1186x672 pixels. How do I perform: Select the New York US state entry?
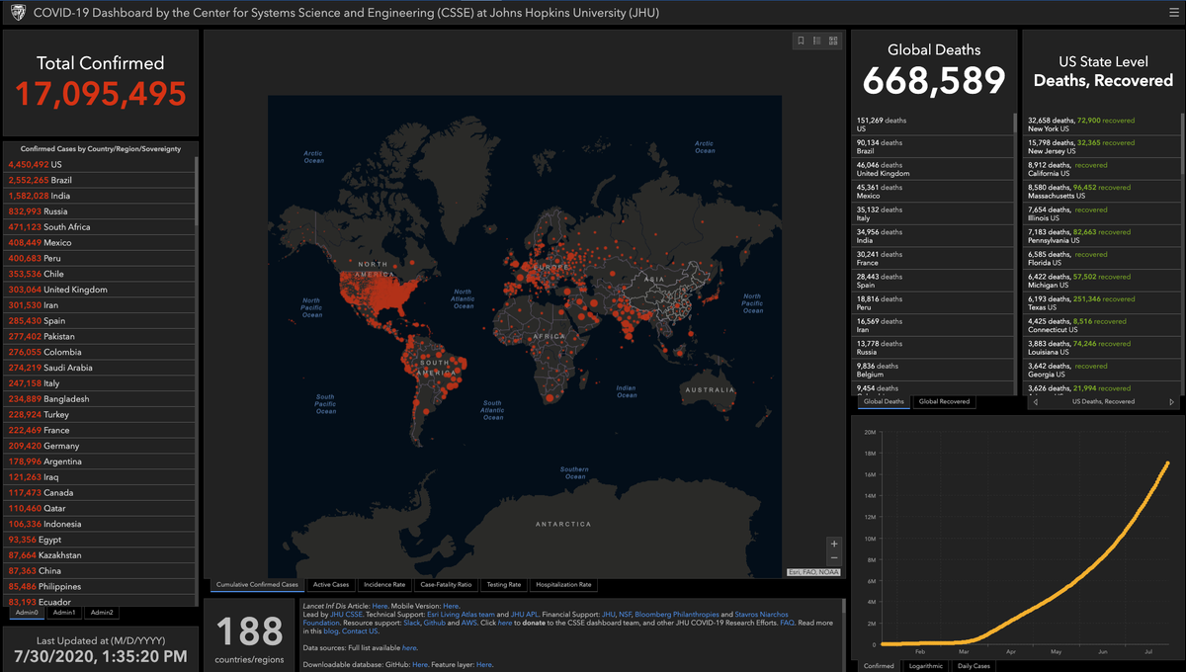1099,125
